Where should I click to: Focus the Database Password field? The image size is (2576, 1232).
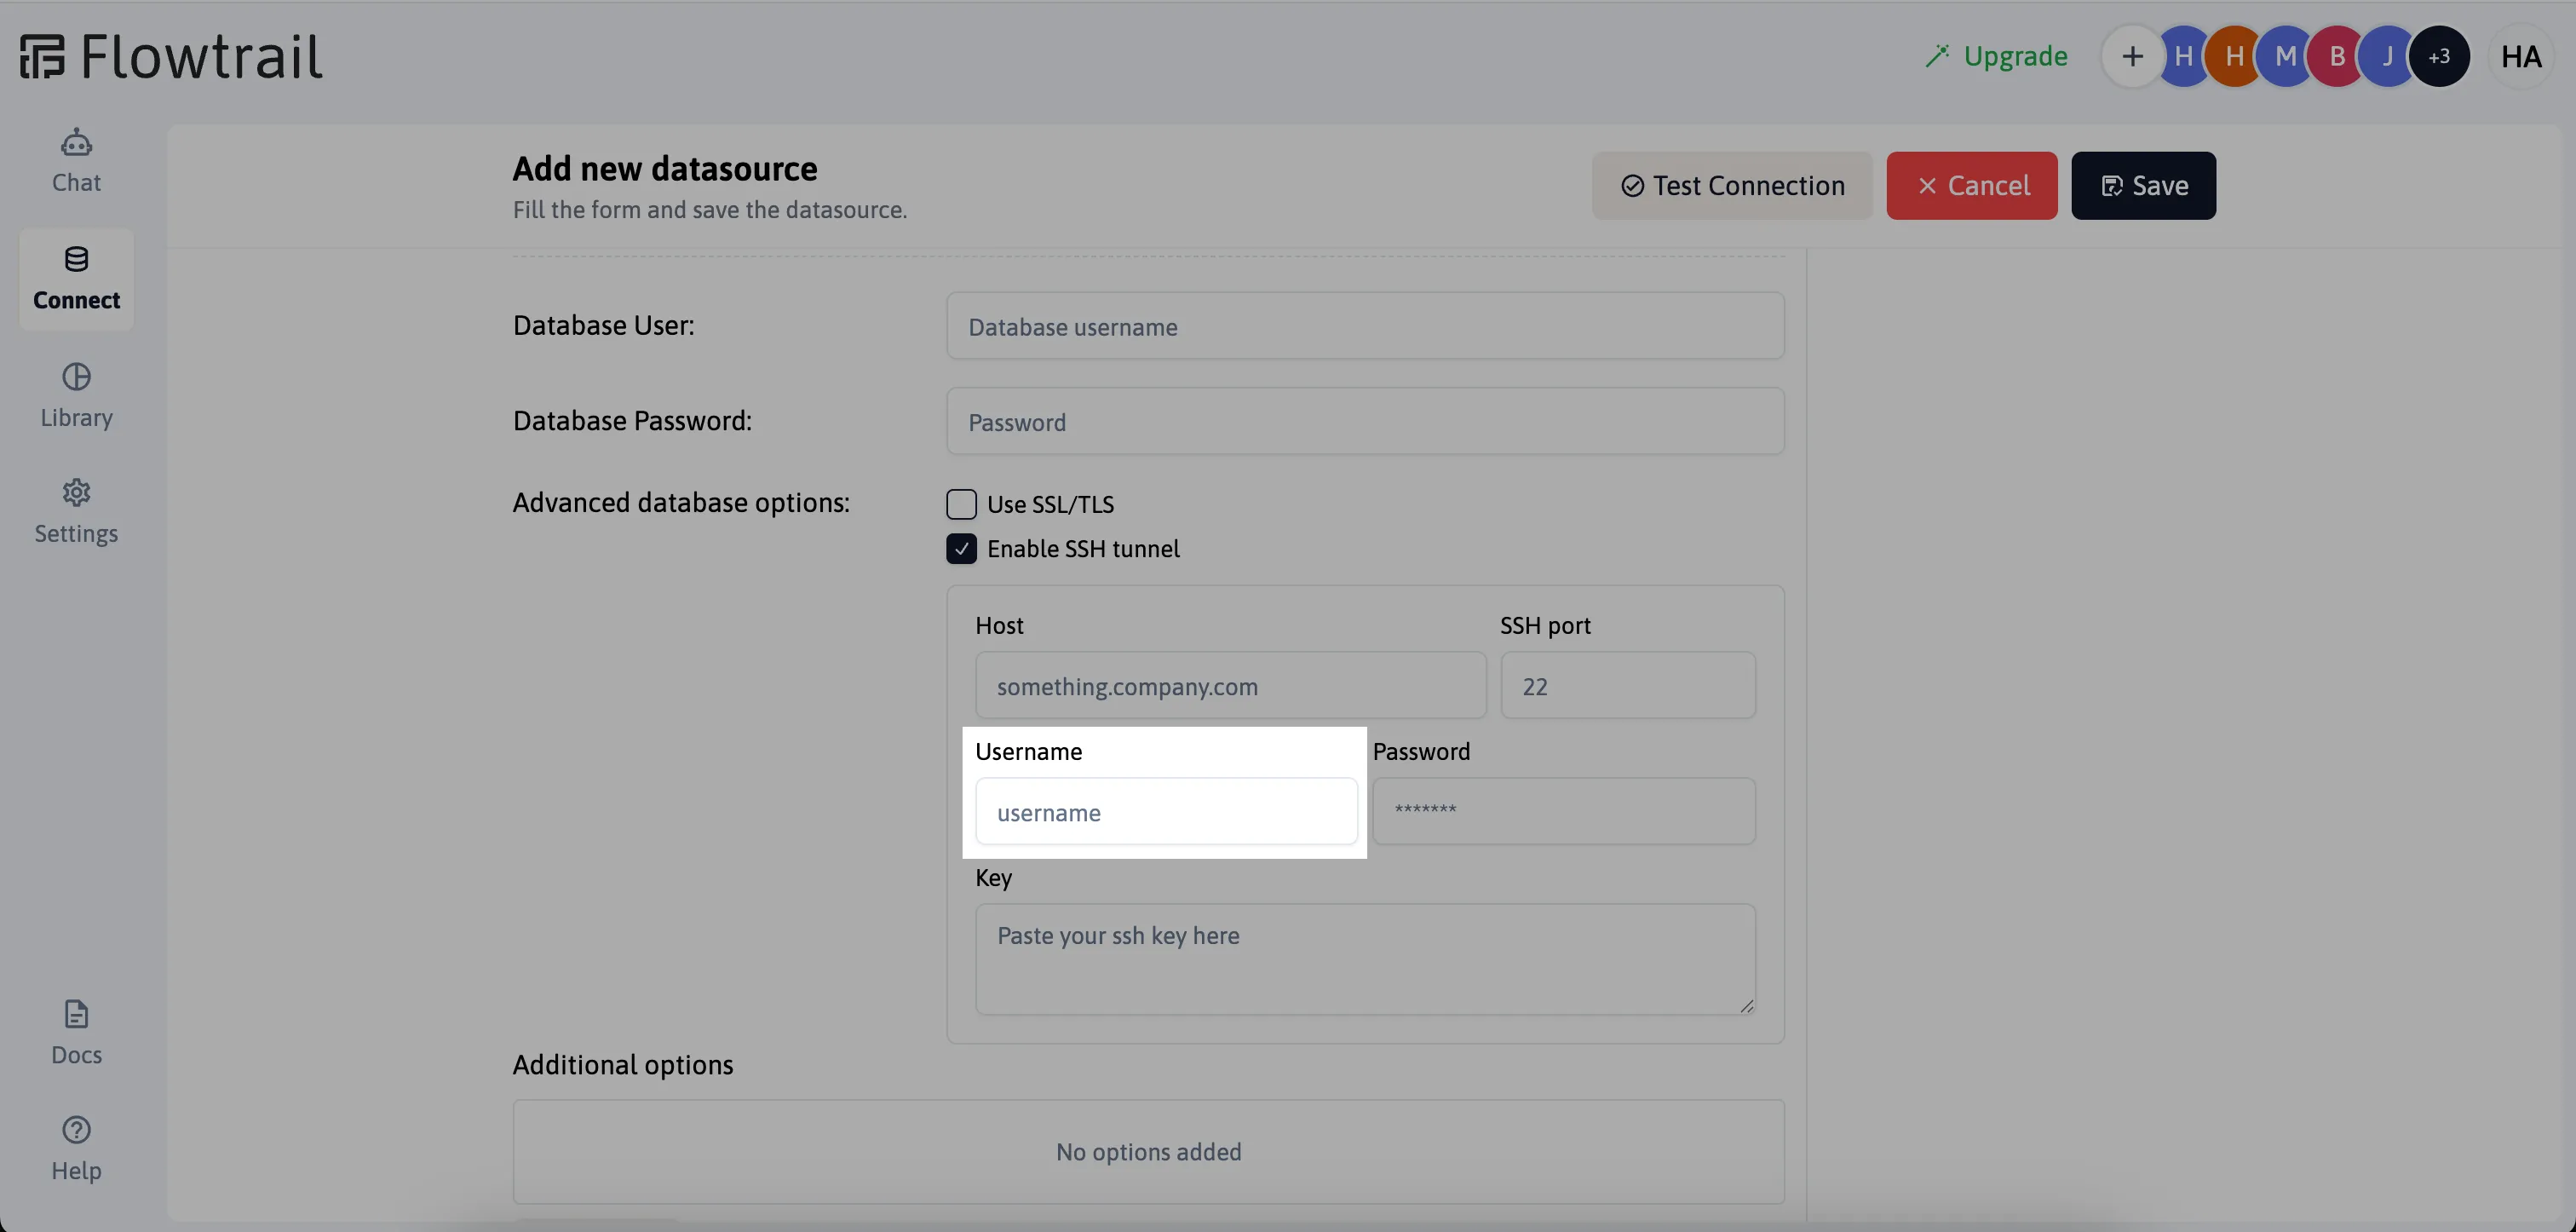click(1365, 421)
